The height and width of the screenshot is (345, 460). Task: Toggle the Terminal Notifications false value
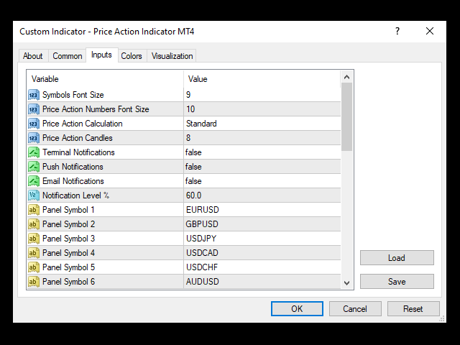(194, 152)
